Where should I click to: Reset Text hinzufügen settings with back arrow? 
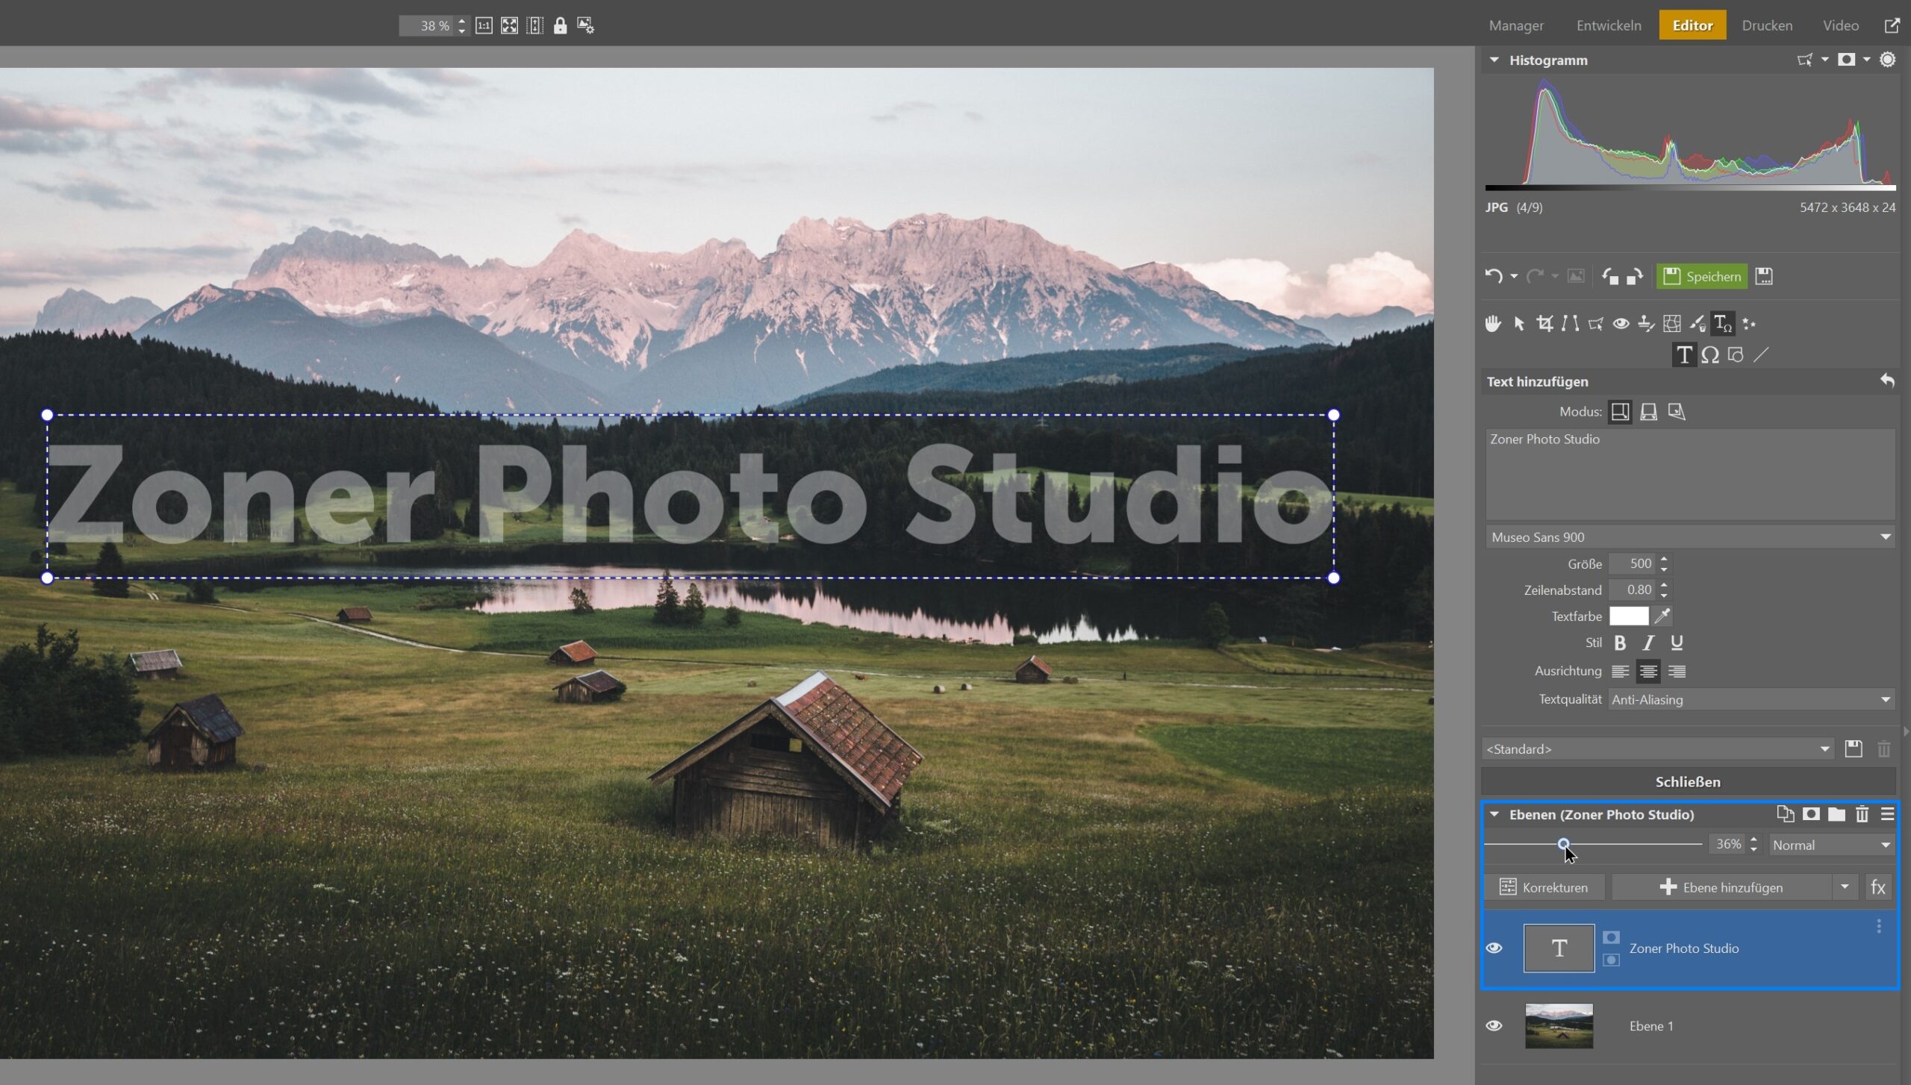[1887, 381]
